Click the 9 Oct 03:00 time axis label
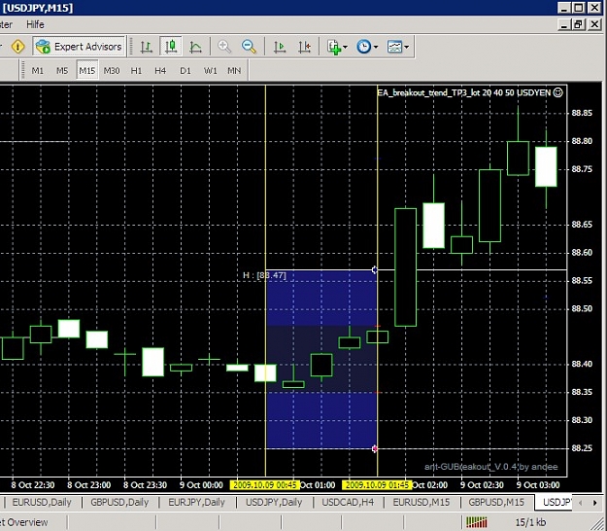The image size is (607, 531). coord(538,485)
